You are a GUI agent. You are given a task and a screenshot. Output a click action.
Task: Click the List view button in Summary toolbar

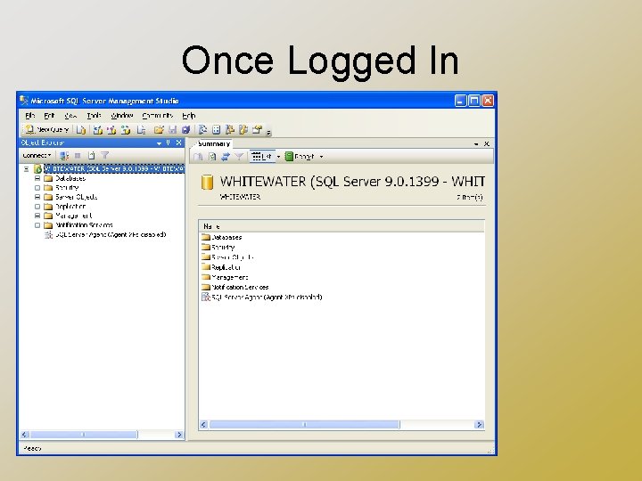click(262, 157)
